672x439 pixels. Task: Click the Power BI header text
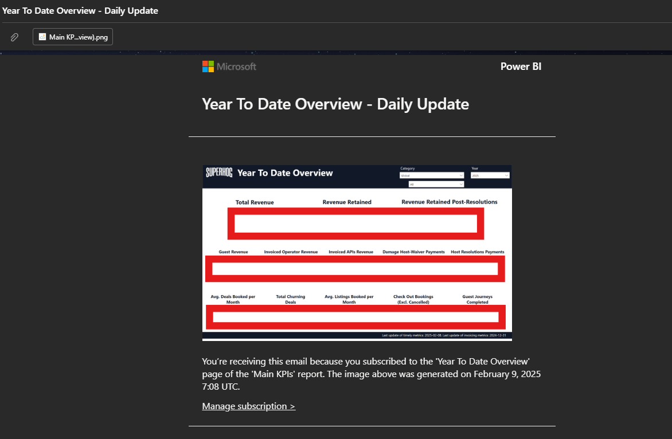521,66
